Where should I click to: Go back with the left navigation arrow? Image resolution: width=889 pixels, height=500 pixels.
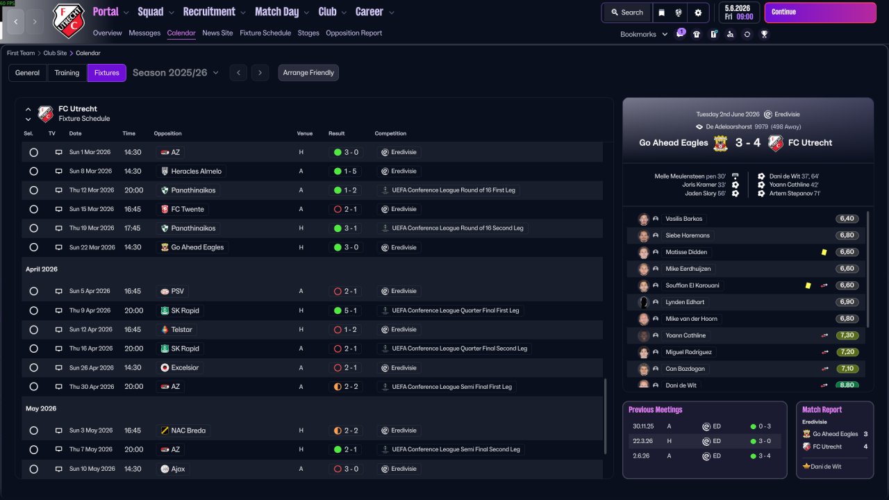(15, 22)
